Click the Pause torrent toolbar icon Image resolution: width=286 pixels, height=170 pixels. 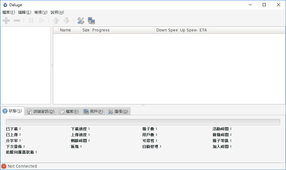tap(31, 21)
